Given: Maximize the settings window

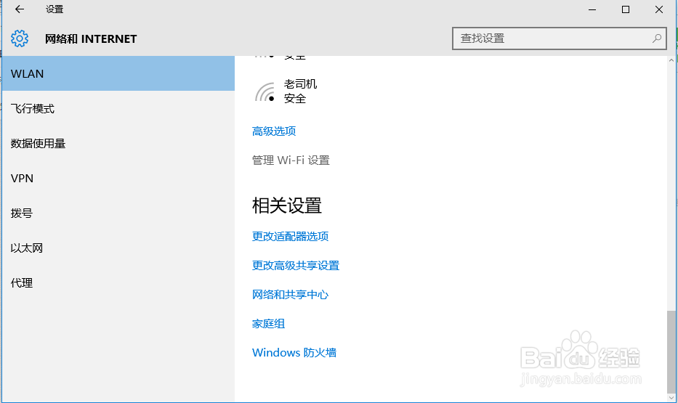Looking at the screenshot, I should pyautogui.click(x=626, y=9).
